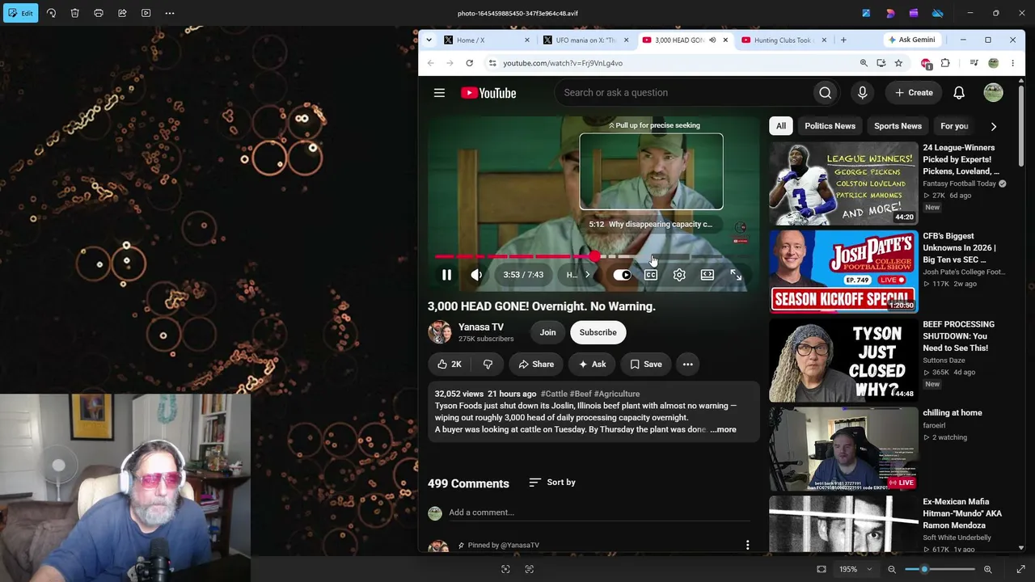Open YouTube notifications bell
This screenshot has width=1035, height=582.
(x=959, y=93)
